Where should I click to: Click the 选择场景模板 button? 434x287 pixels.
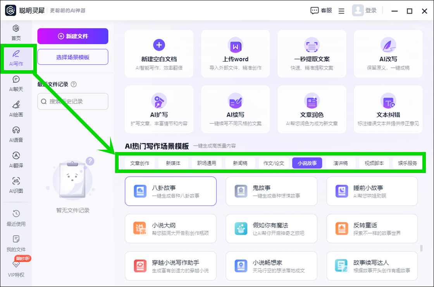(x=73, y=57)
